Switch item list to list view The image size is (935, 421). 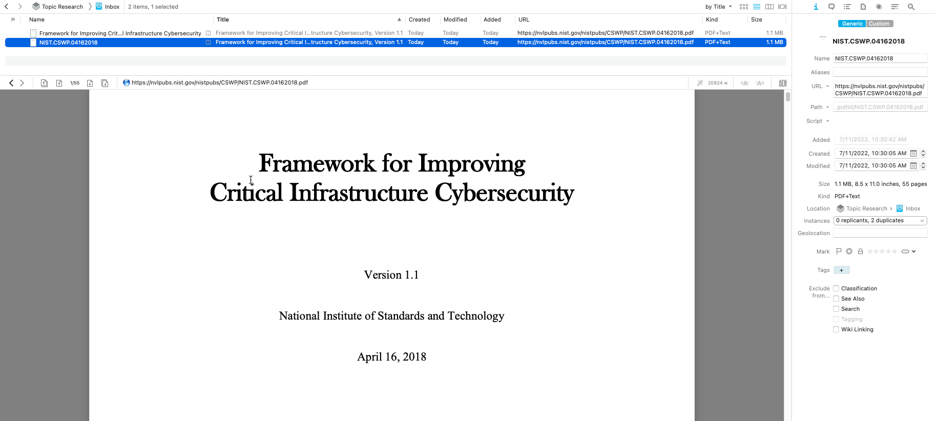tap(757, 7)
